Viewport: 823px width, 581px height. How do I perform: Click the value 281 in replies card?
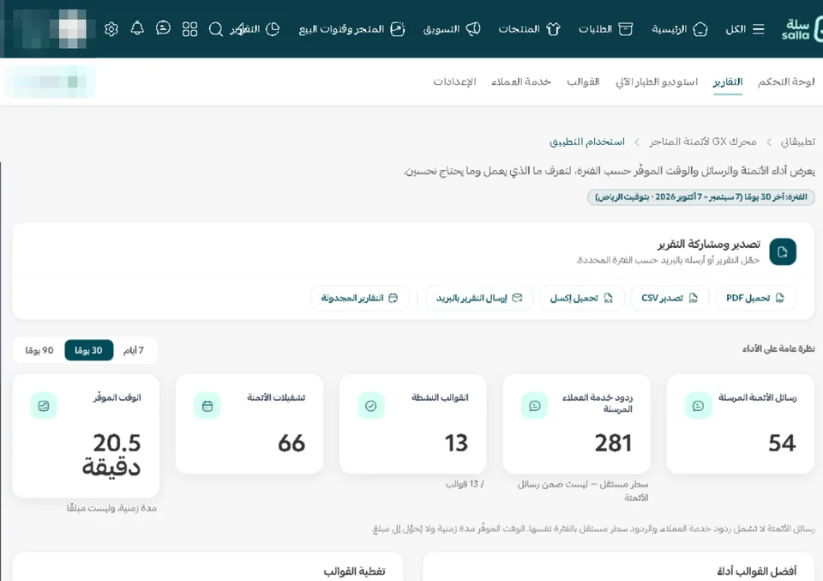point(613,443)
